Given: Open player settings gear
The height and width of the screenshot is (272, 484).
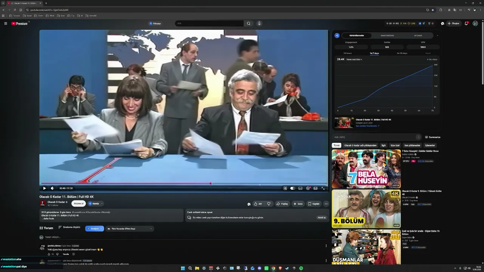Looking at the screenshot, I should (x=308, y=188).
